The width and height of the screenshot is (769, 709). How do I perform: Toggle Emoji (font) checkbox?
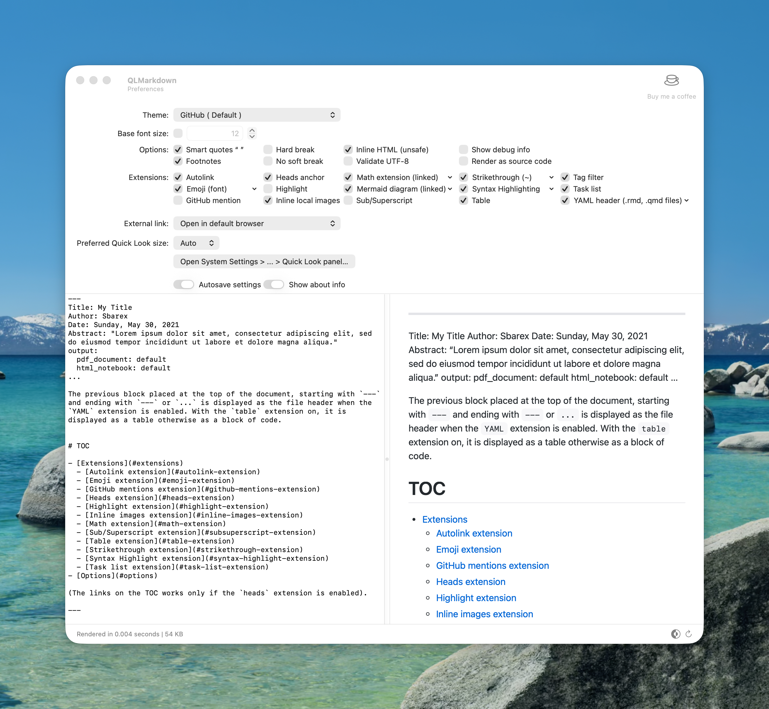(178, 189)
